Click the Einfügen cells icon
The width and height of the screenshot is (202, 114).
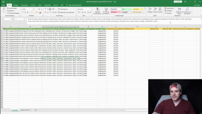tap(150, 9)
